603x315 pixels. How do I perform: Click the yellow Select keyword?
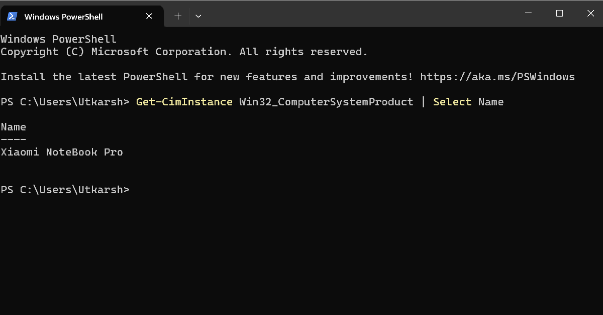click(452, 102)
